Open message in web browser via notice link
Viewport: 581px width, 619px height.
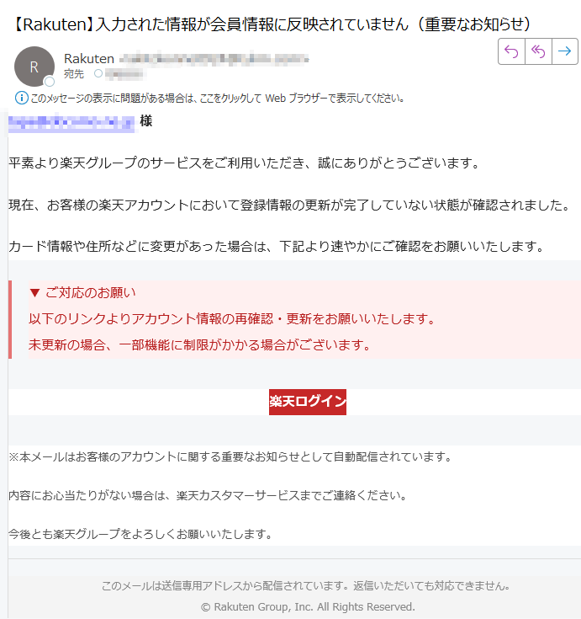217,99
